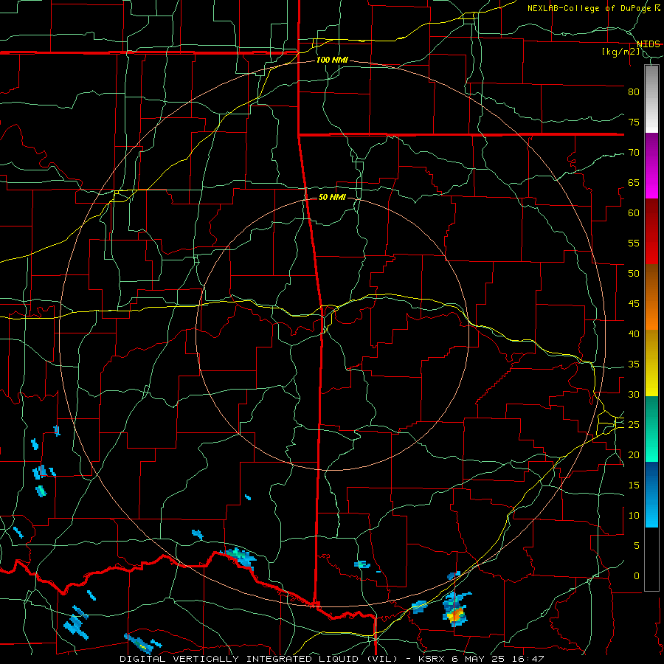Image resolution: width=664 pixels, height=664 pixels.
Task: Click the purple-magenta band of the color scale
Action: tap(651, 166)
